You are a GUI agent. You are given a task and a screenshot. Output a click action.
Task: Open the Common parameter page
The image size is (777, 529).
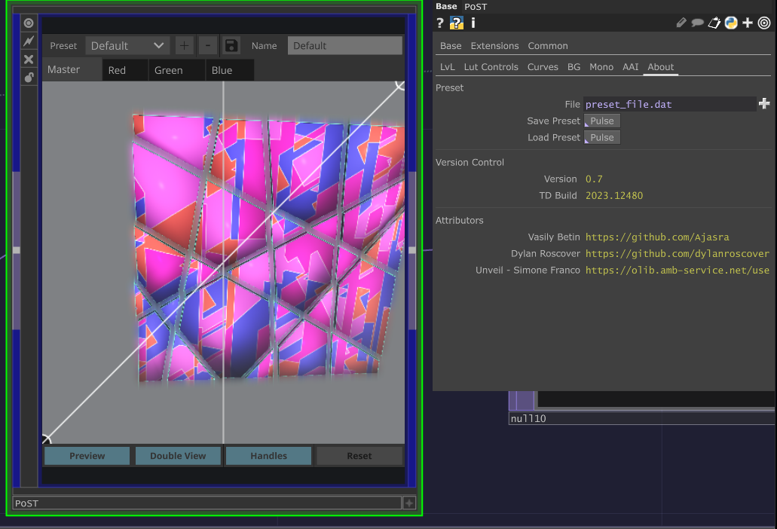(548, 45)
